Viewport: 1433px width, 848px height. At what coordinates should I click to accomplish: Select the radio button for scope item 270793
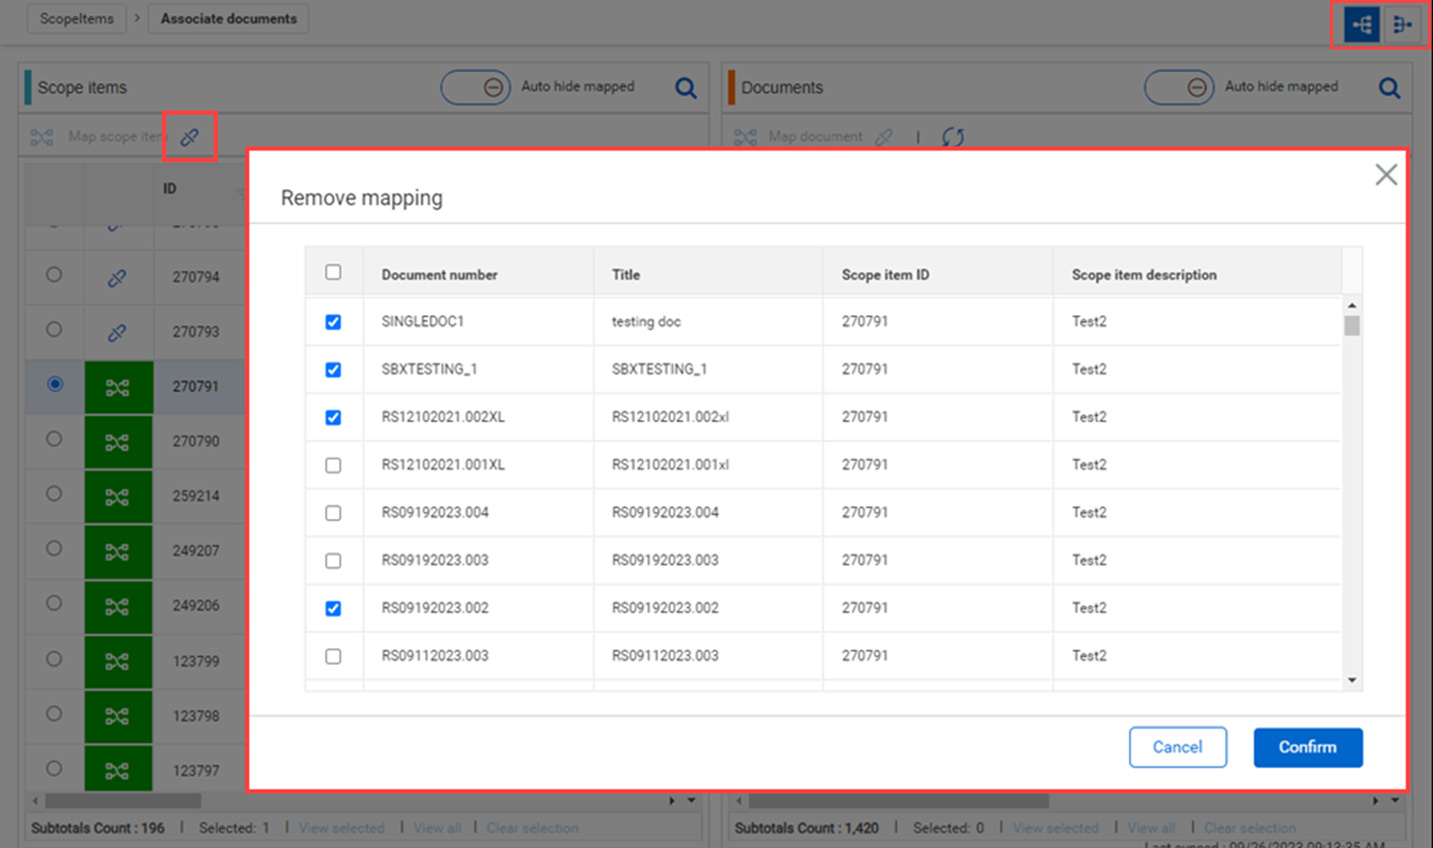(55, 330)
